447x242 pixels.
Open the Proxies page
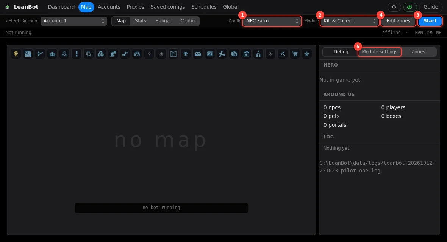pyautogui.click(x=135, y=7)
